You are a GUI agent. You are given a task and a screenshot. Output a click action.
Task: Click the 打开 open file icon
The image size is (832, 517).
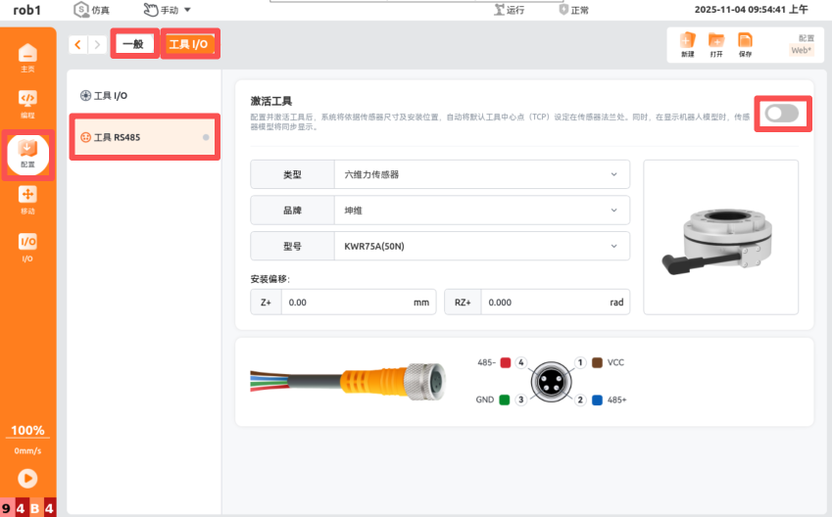click(x=716, y=44)
